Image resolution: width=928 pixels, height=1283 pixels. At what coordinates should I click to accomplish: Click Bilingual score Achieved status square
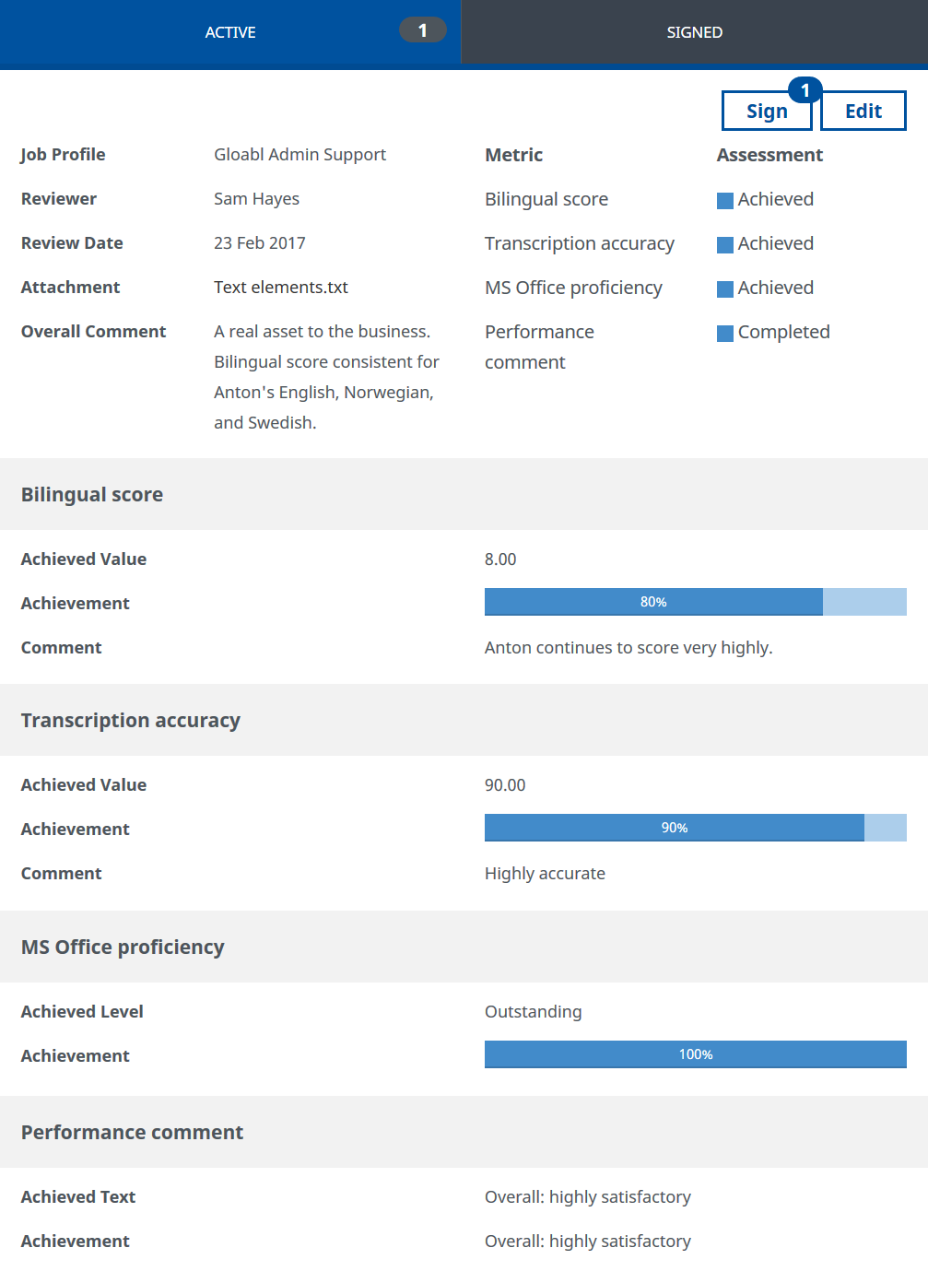coord(725,200)
